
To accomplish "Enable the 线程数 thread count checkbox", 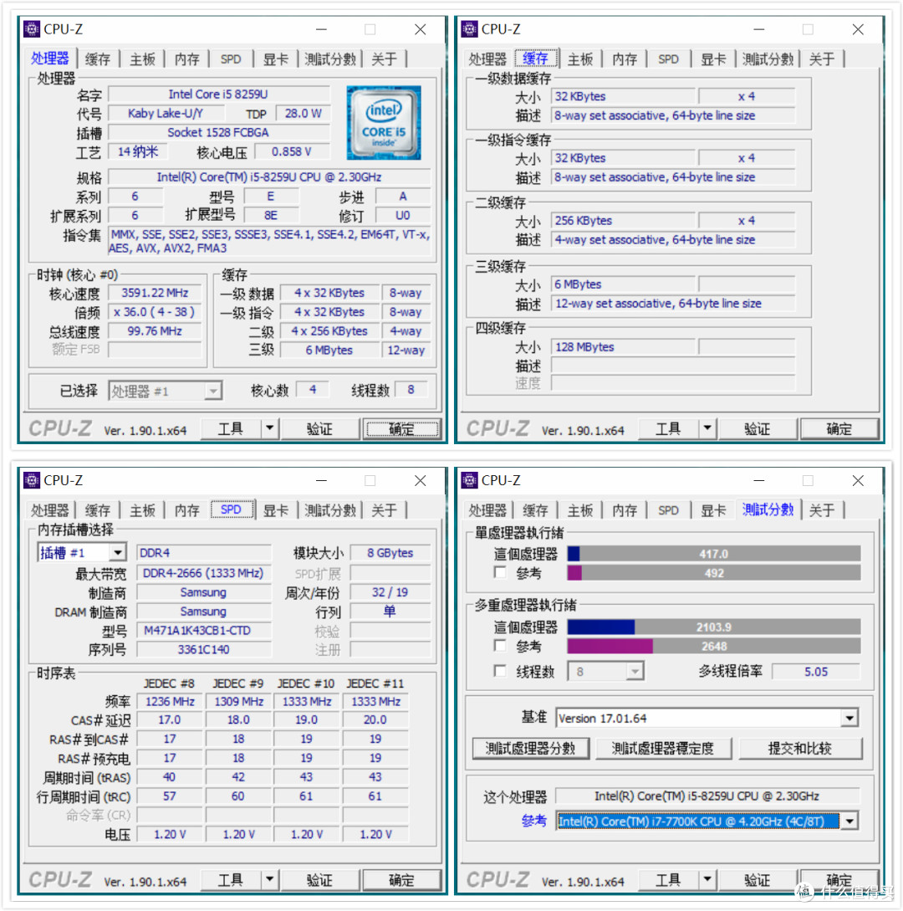I will 500,671.
